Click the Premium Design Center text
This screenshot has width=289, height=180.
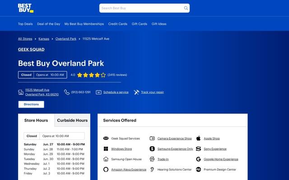(220, 170)
